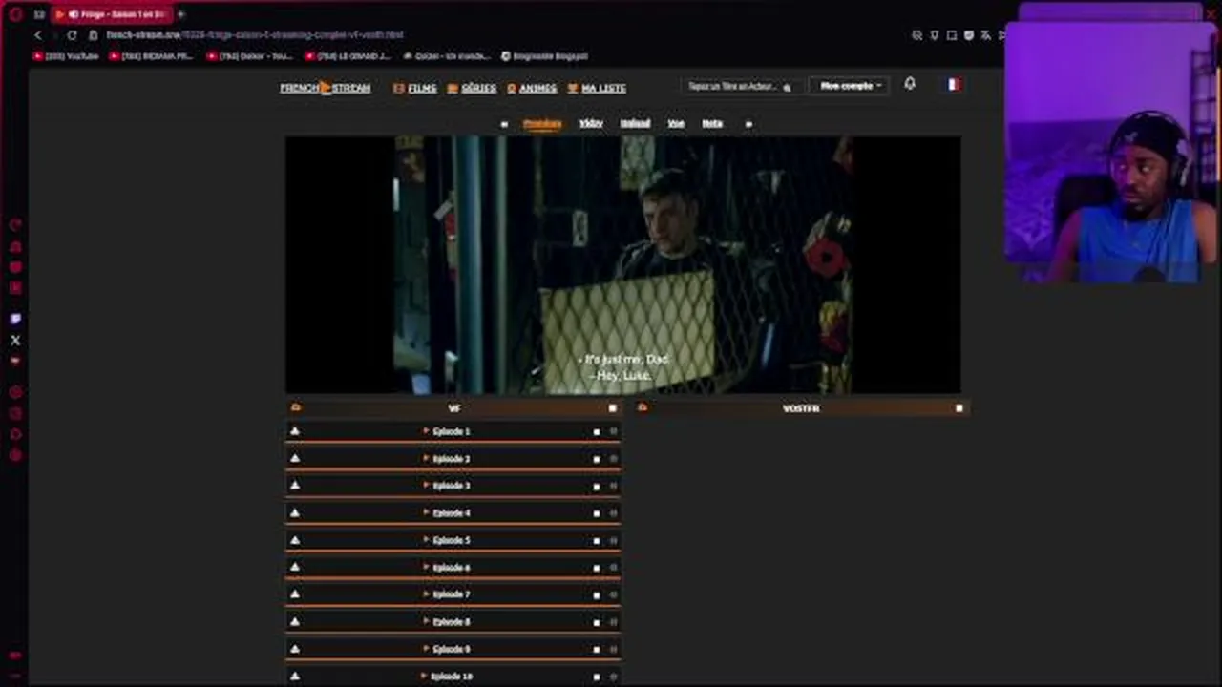Switch to the Netu player tab
The height and width of the screenshot is (687, 1222).
[712, 123]
